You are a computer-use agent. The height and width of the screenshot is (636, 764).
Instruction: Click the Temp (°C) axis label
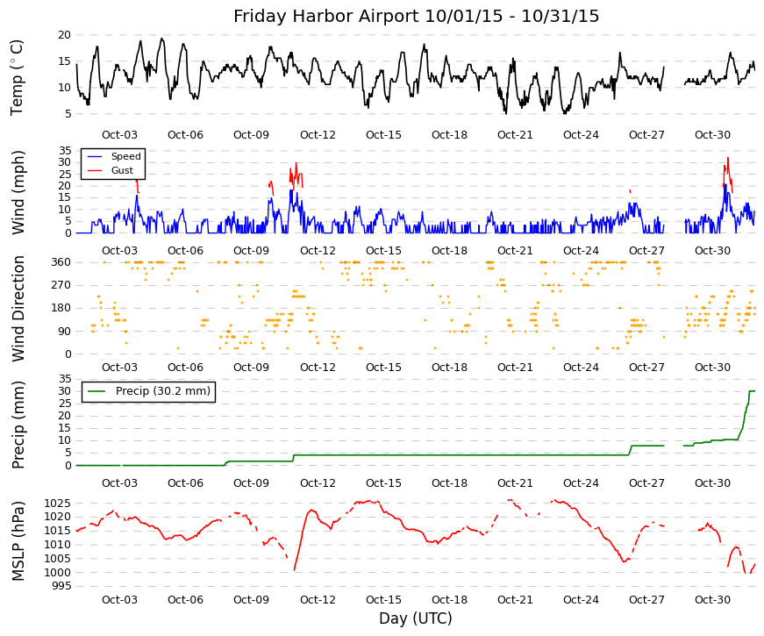17,77
